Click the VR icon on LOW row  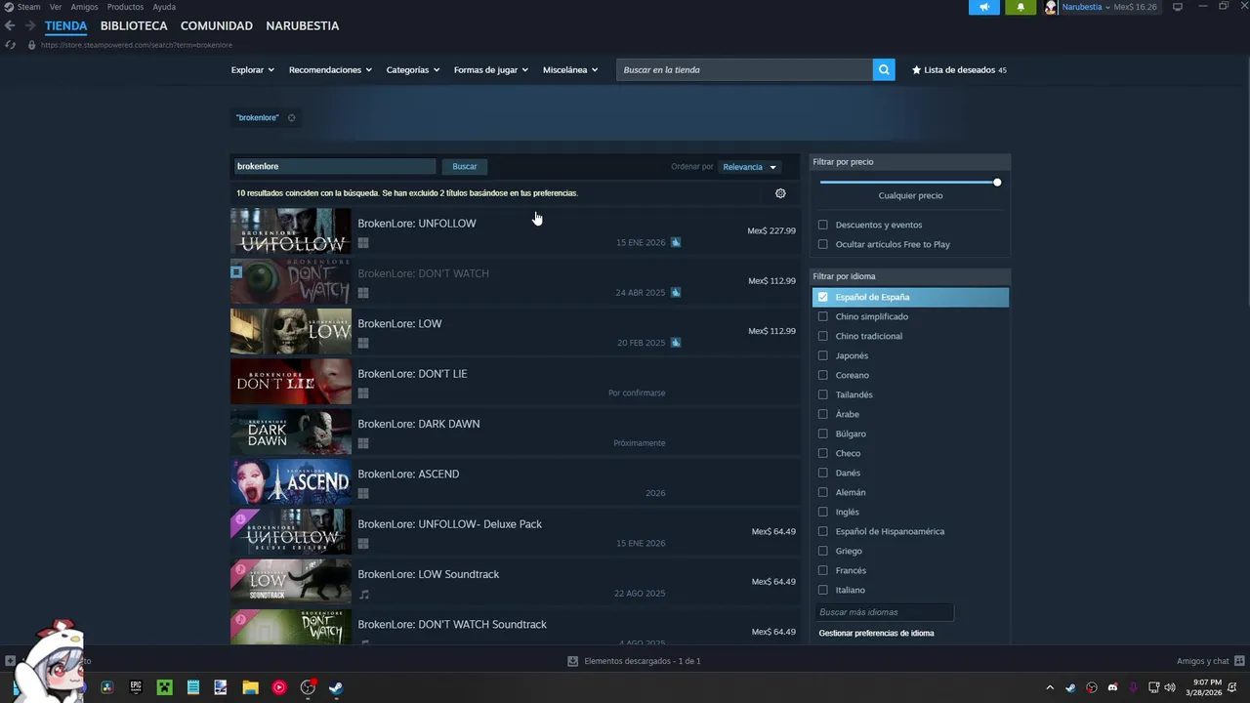tap(676, 343)
